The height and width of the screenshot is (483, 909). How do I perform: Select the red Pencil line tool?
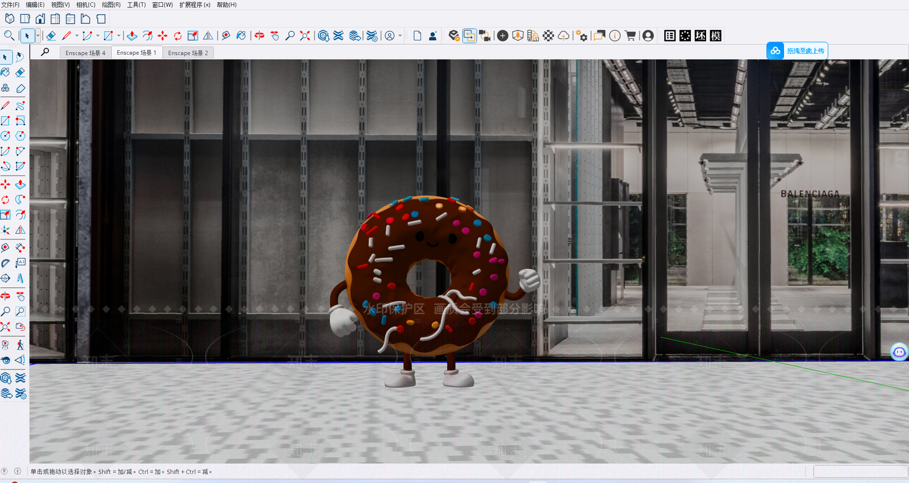coord(66,36)
